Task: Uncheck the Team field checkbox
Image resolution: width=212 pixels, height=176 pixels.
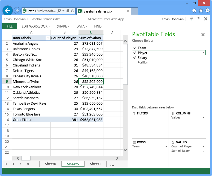Action: pos(134,48)
